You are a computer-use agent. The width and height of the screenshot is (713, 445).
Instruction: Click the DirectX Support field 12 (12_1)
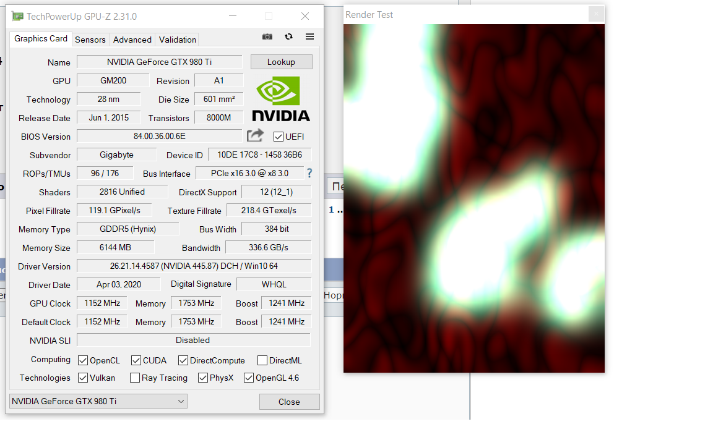coord(277,192)
